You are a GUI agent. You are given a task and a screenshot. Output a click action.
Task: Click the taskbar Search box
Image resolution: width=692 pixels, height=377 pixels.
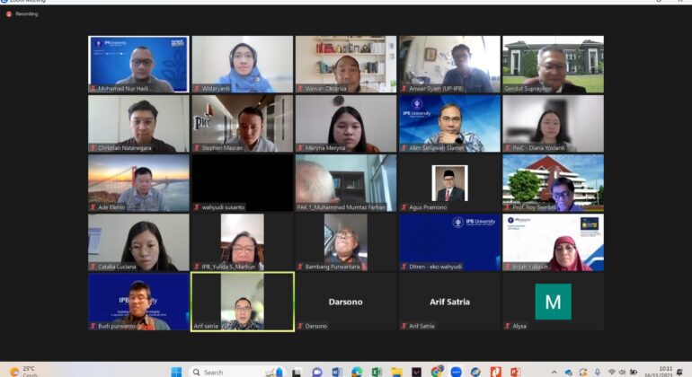point(239,373)
